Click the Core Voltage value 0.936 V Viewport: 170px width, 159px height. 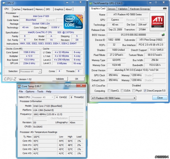56,27
